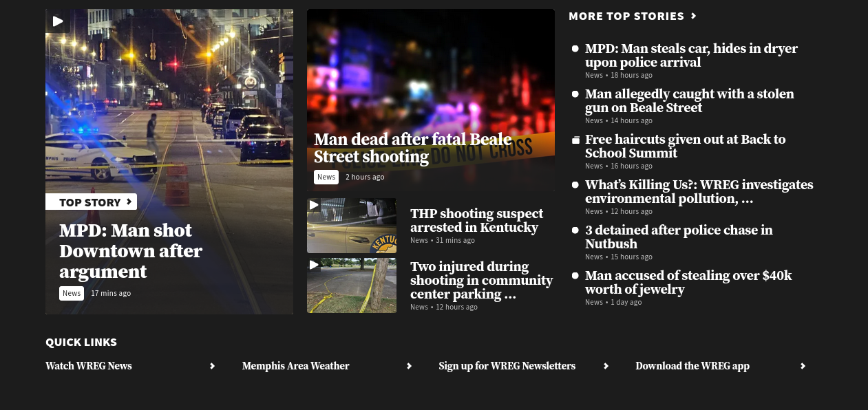The image size is (868, 410).
Task: Click the arrow next to More Top Stories
Action: click(694, 16)
